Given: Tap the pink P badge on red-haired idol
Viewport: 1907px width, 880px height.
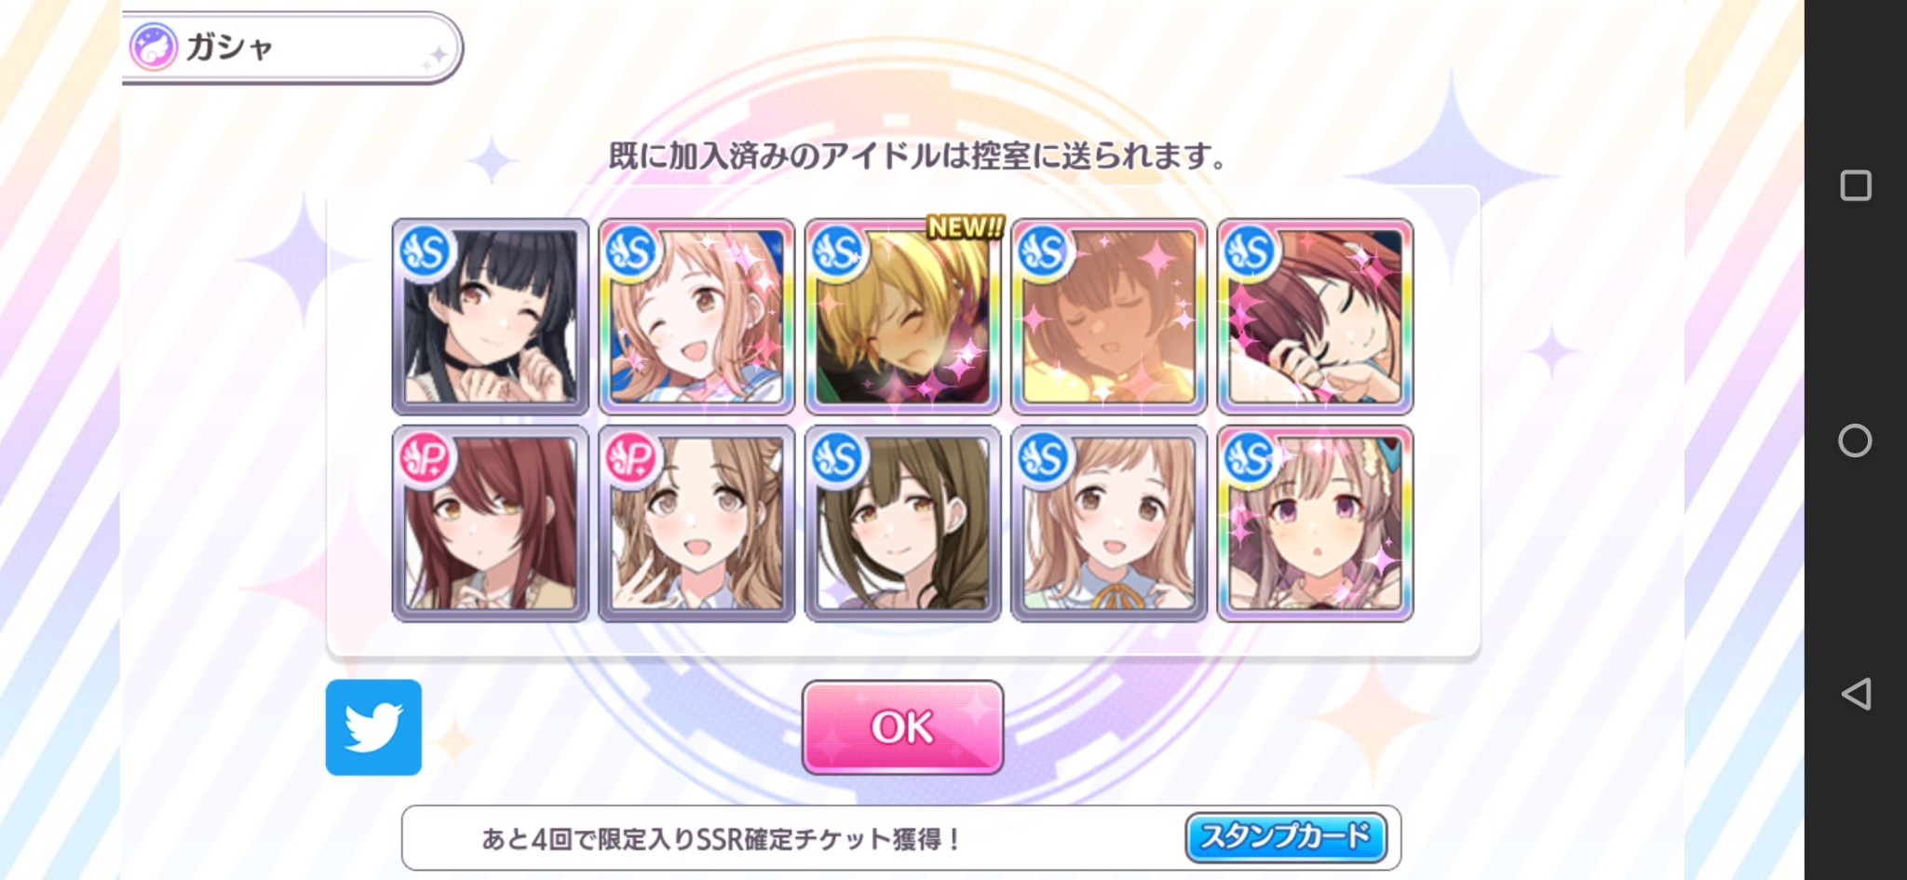Looking at the screenshot, I should 426,458.
